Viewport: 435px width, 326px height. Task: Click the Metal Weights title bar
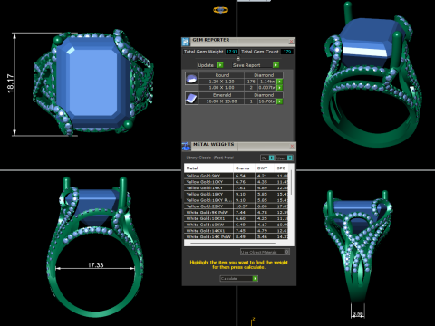[x=240, y=146]
